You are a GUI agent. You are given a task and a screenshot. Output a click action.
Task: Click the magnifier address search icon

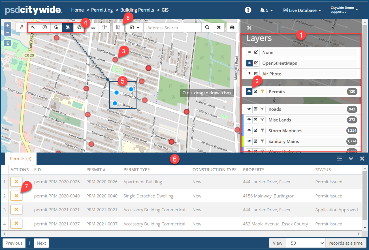pyautogui.click(x=207, y=27)
